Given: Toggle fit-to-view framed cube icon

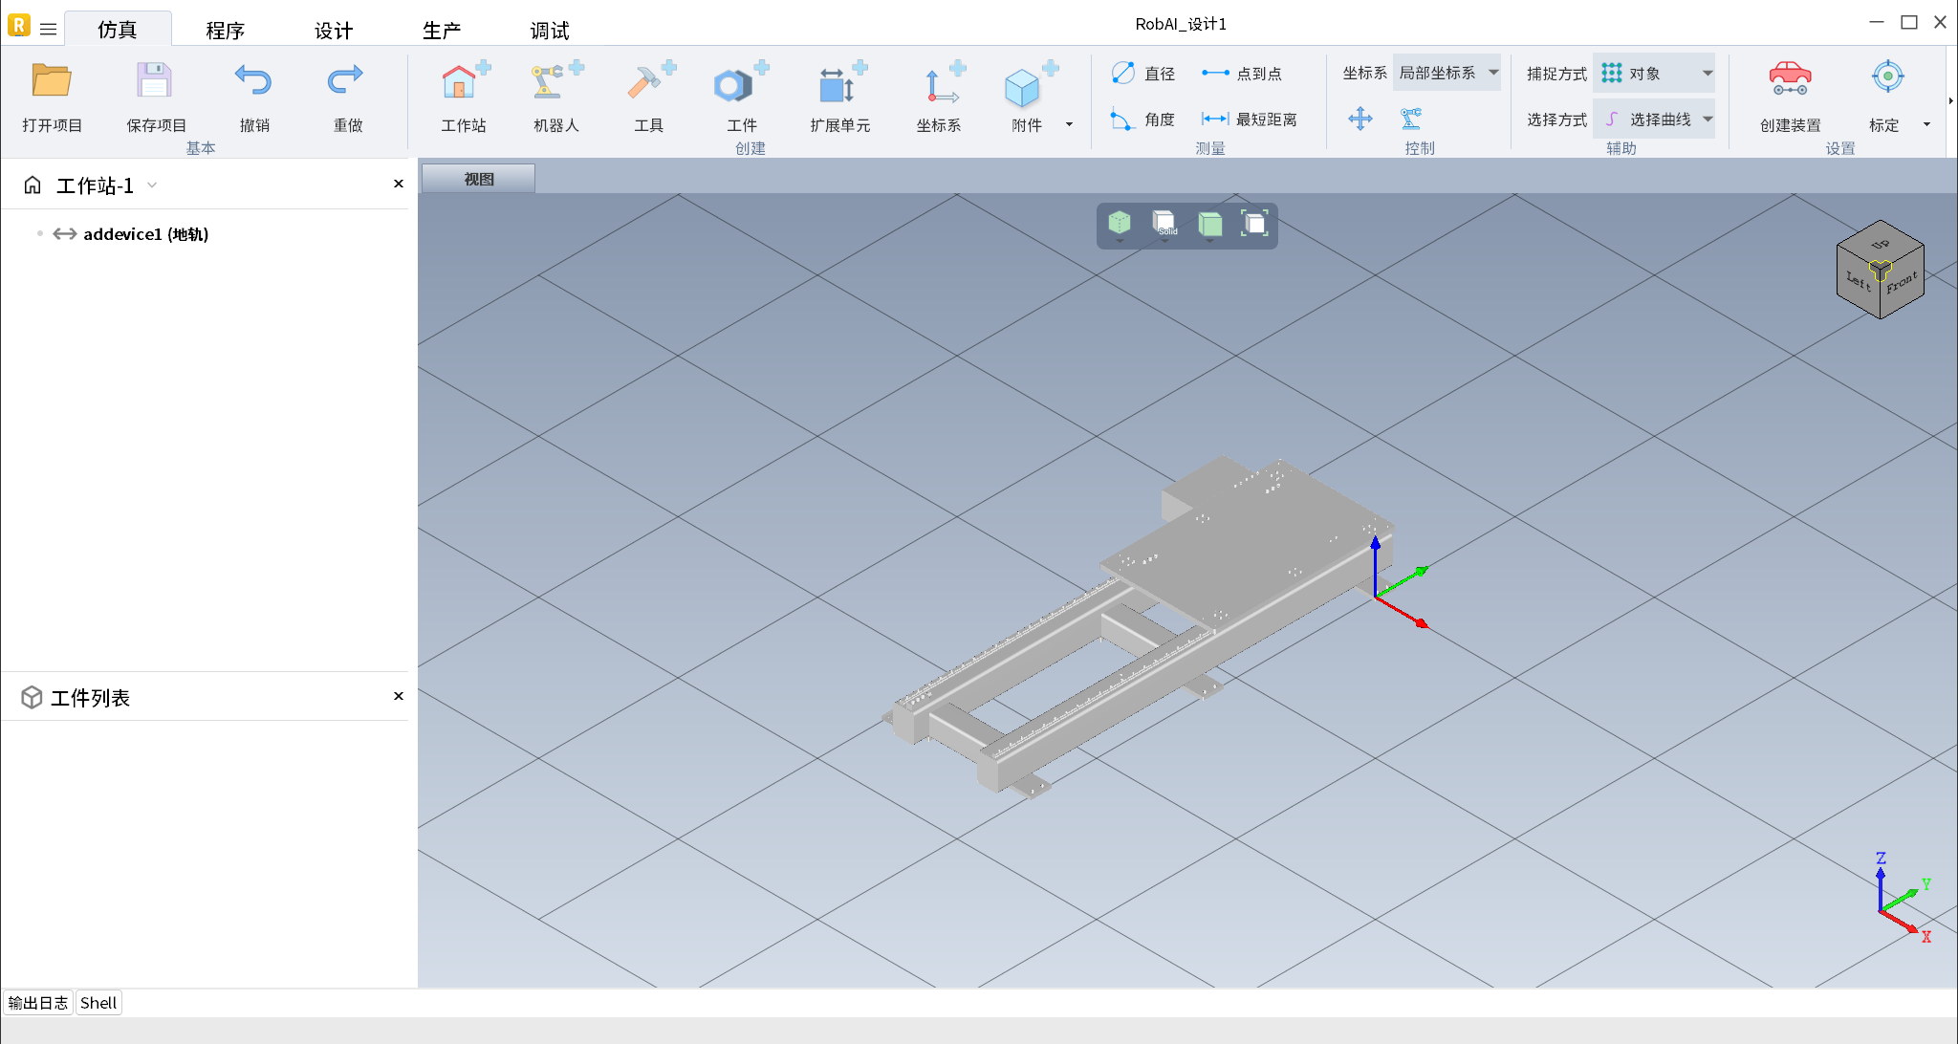Looking at the screenshot, I should click(x=1254, y=225).
